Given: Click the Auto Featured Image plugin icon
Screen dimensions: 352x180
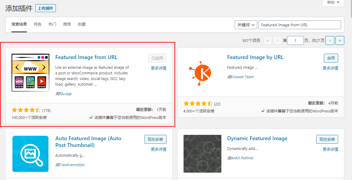Looking at the screenshot, I should (30, 154).
